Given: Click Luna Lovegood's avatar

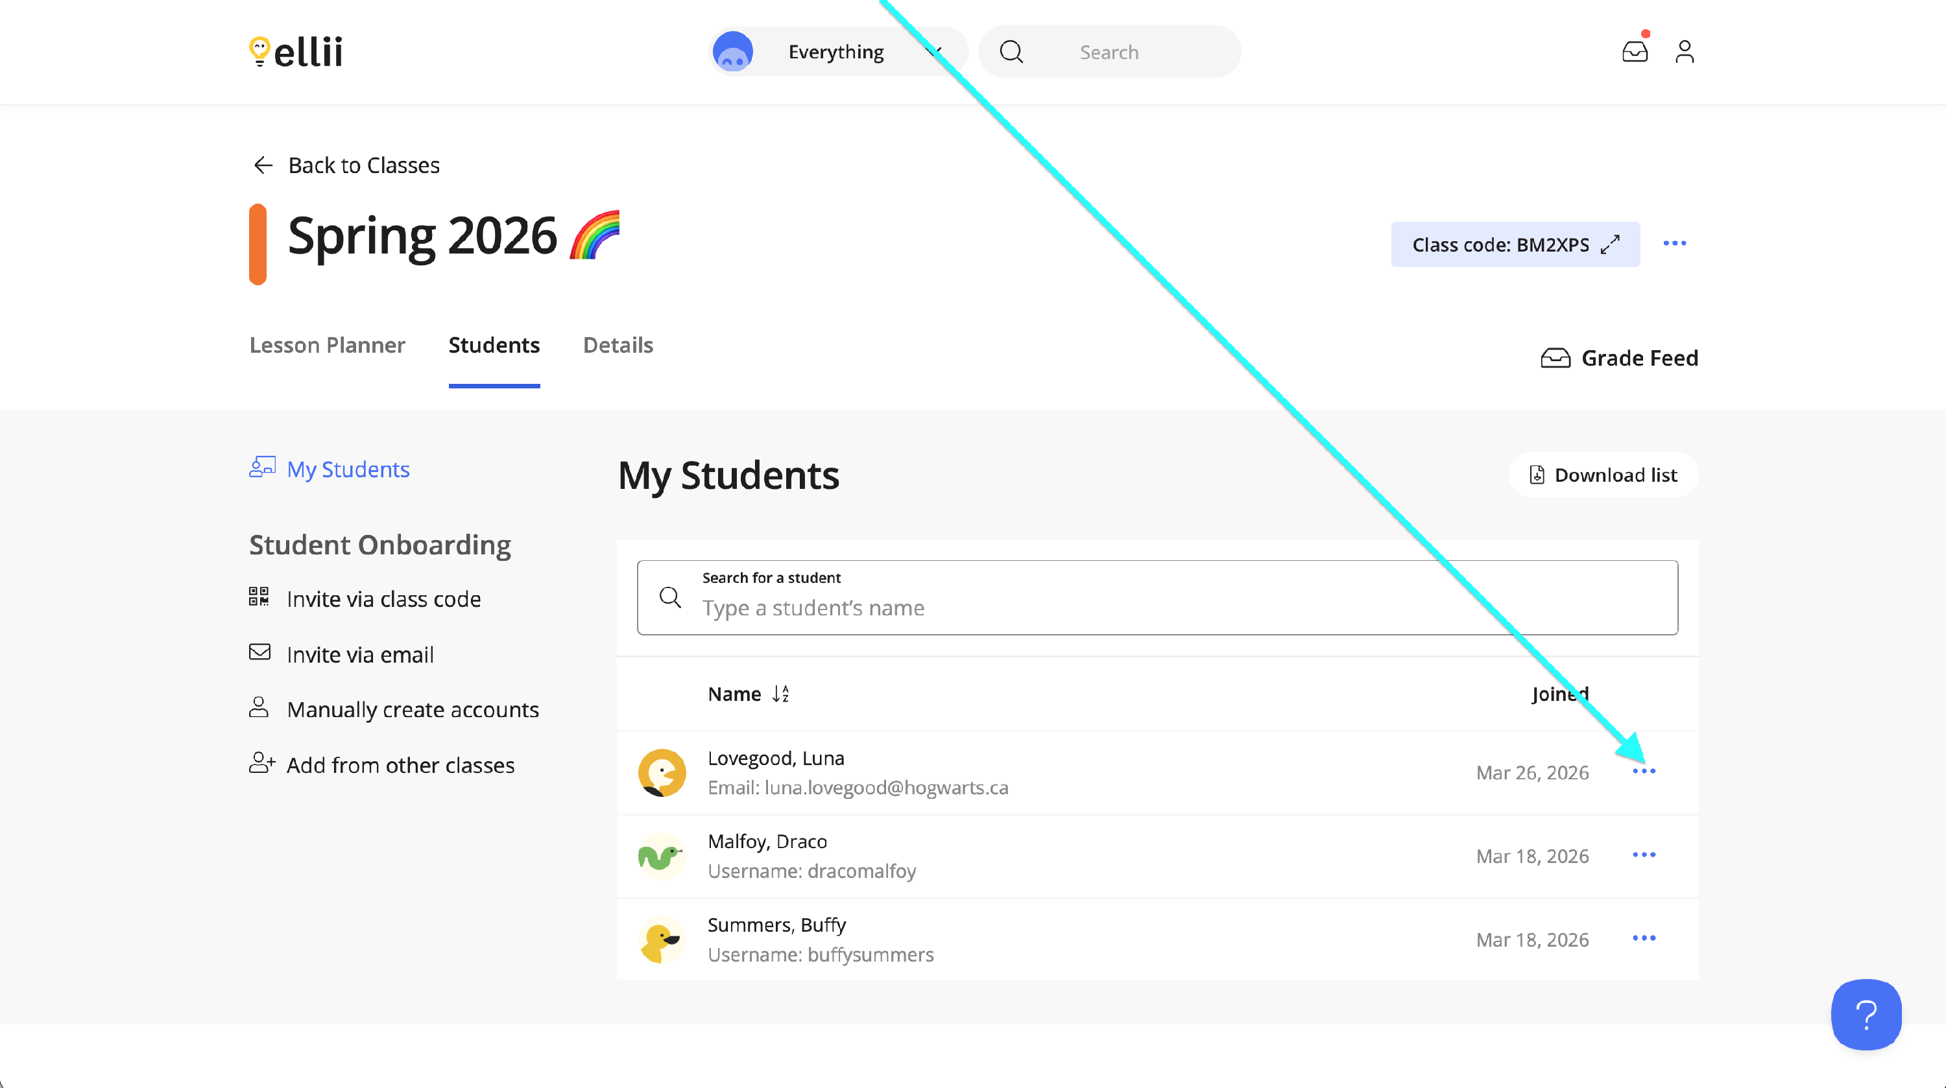Looking at the screenshot, I should [x=662, y=772].
